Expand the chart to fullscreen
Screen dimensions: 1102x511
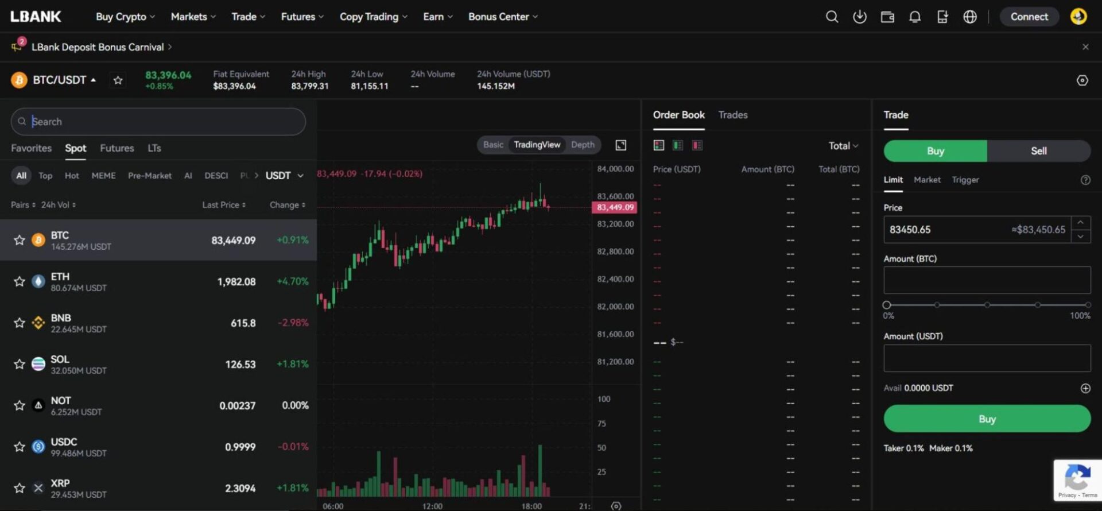pos(621,145)
